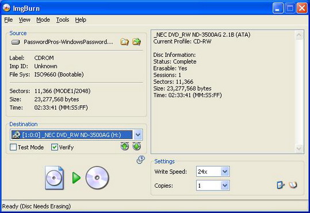Click the source Size 23,277,568 bytes value
Image resolution: width=310 pixels, height=213 pixels.
pyautogui.click(x=56, y=99)
